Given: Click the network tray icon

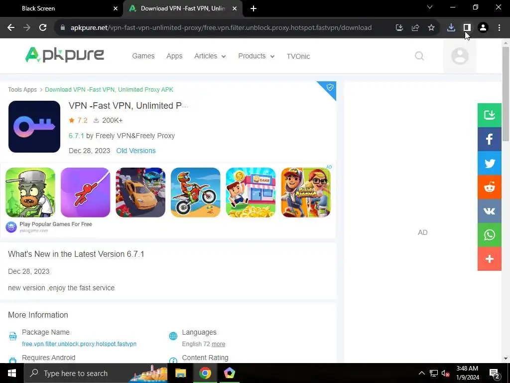Looking at the screenshot, I should 434,373.
